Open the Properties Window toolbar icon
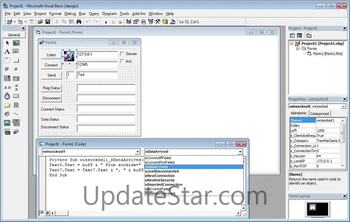This screenshot has height=222, width=350. click(x=136, y=22)
